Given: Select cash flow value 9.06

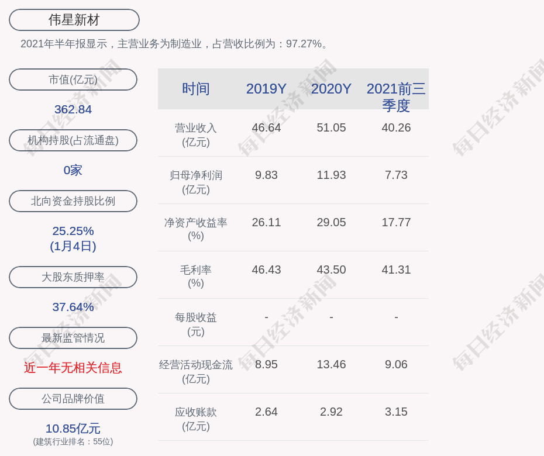Looking at the screenshot, I should click(x=396, y=364).
